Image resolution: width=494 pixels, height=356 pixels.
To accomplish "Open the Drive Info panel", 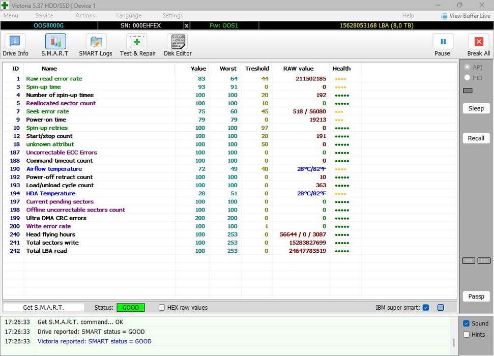I will [15, 45].
